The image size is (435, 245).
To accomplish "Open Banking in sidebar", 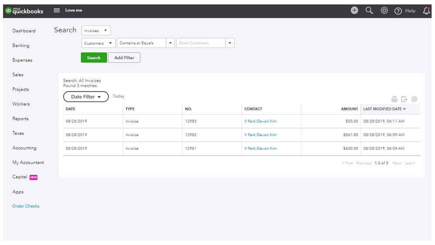I will 21,45.
